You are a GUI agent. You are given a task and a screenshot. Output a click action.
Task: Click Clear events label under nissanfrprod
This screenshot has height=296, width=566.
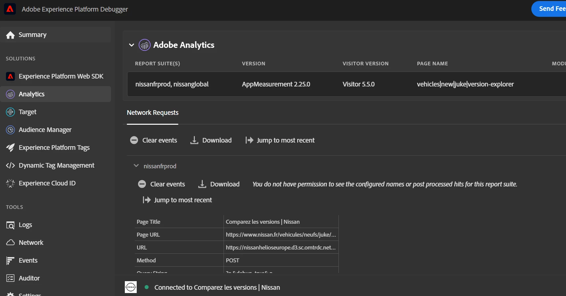tap(167, 184)
